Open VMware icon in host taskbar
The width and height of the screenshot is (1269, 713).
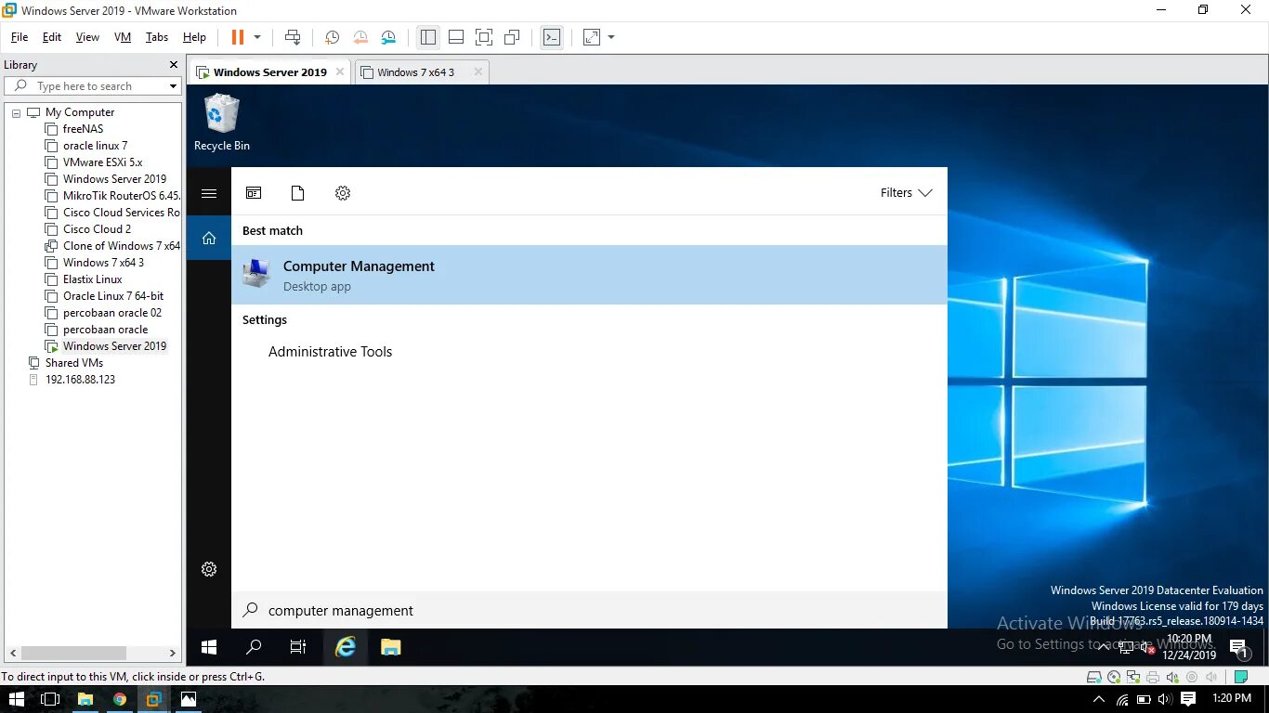[x=153, y=699]
